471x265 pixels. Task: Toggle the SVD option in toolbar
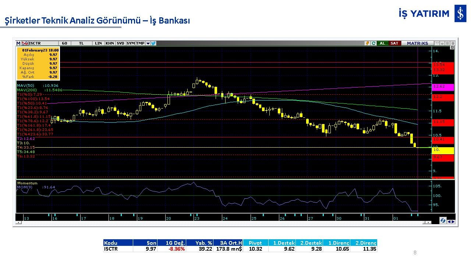(x=120, y=43)
